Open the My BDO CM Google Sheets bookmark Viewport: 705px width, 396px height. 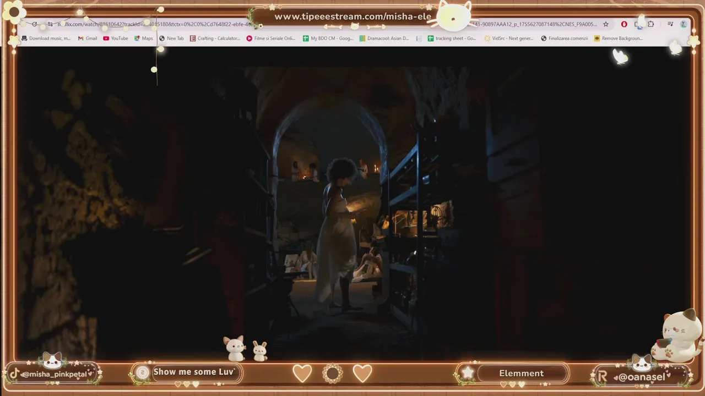(328, 38)
